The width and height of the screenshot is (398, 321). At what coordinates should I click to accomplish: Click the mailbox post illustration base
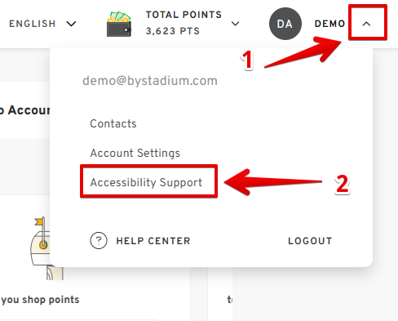(x=55, y=273)
